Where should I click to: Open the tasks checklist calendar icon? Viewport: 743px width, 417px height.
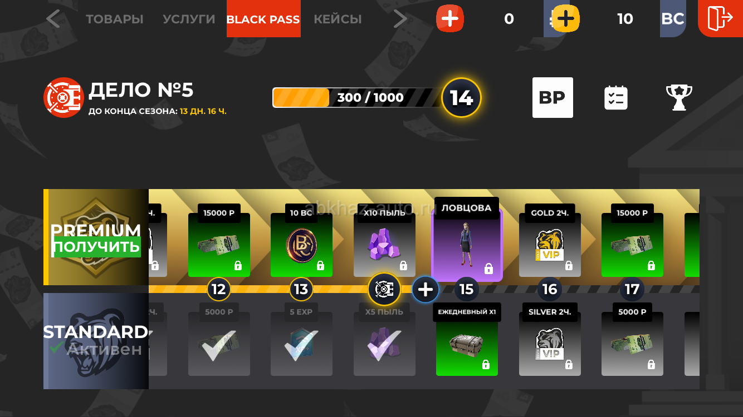[616, 98]
